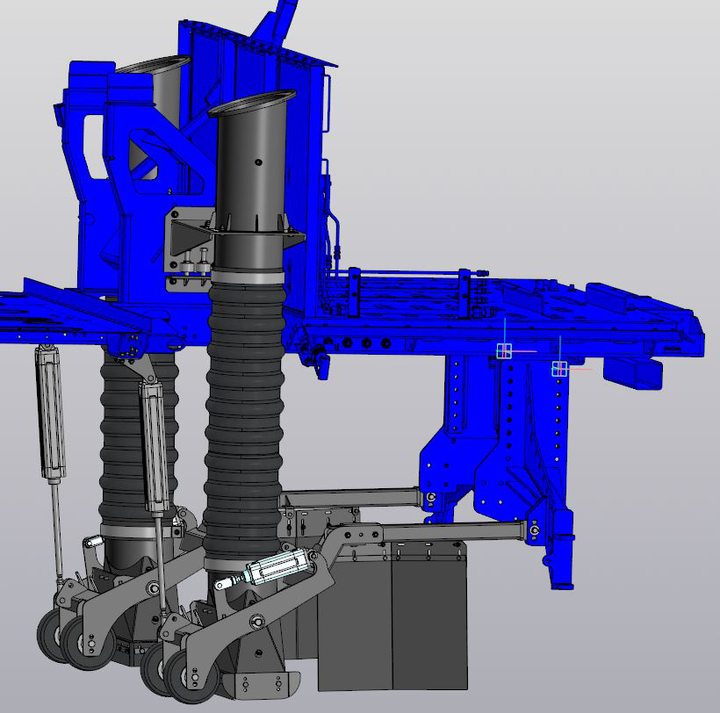Select the middle vertical pneumatic cylinder
This screenshot has height=713, width=720.
[x=155, y=446]
